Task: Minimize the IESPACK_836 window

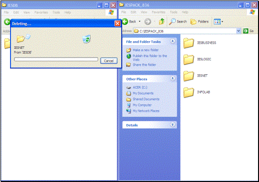Action: tap(241, 5)
